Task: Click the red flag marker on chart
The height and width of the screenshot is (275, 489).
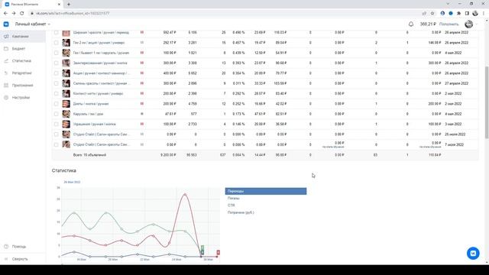Action: pos(218,252)
